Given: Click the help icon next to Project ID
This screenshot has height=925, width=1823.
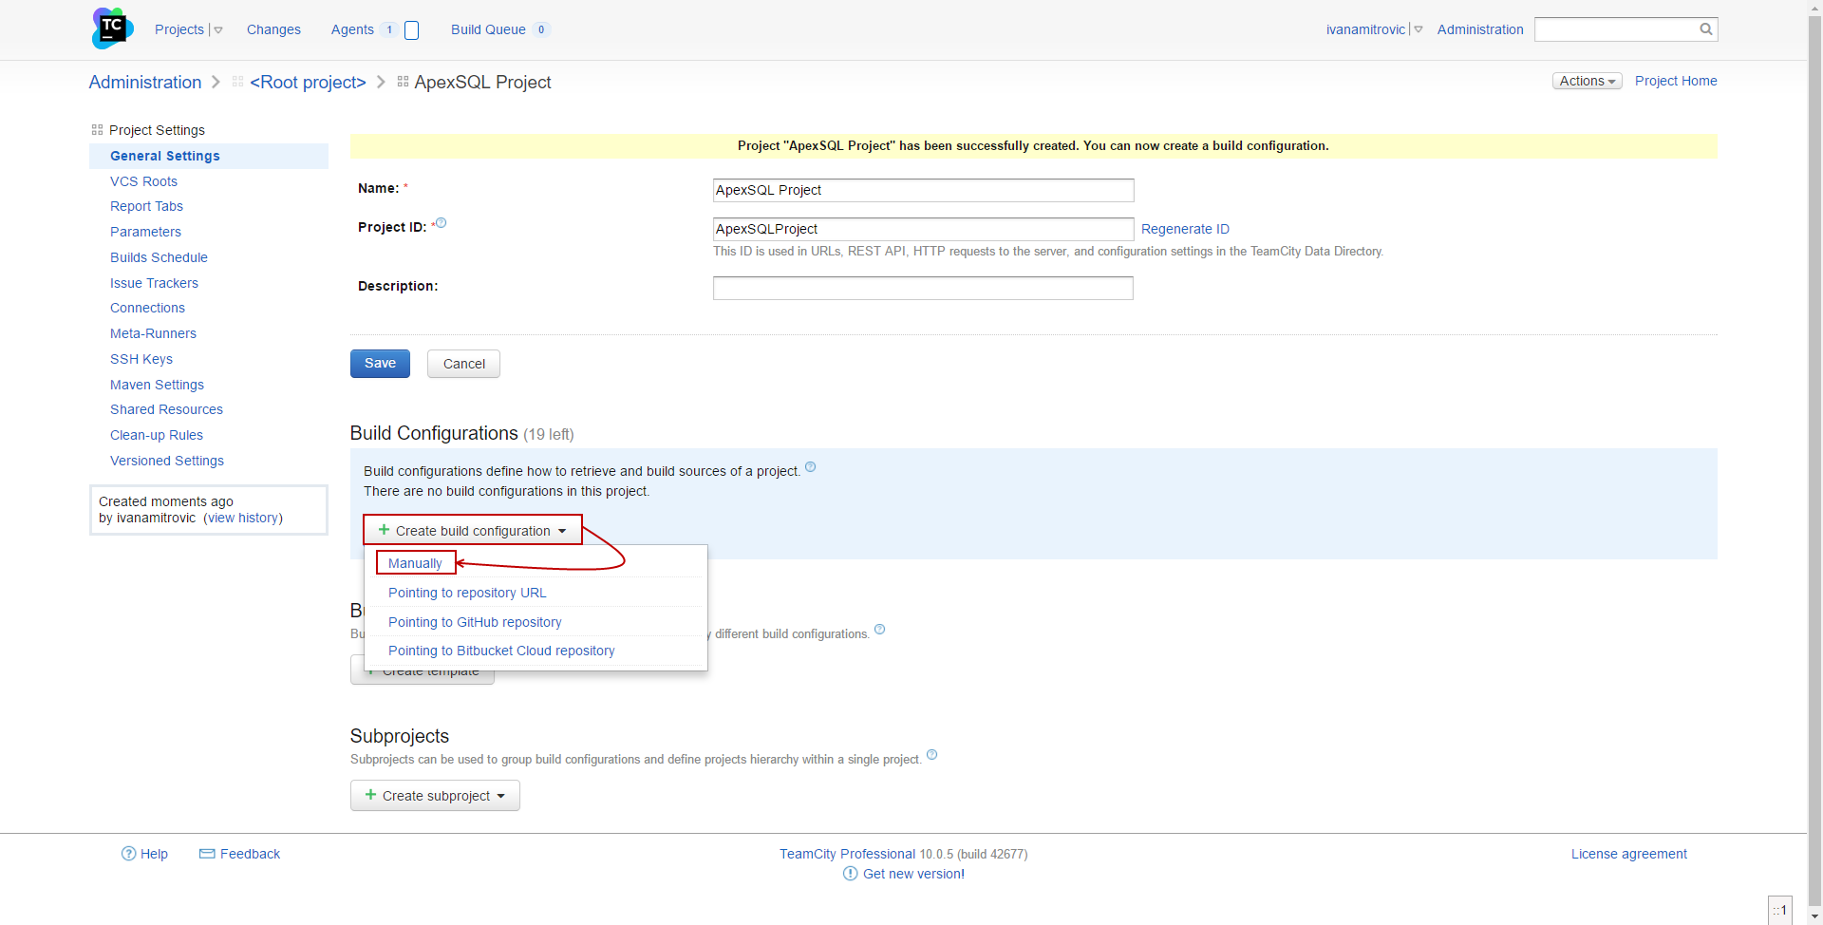Looking at the screenshot, I should [x=441, y=223].
